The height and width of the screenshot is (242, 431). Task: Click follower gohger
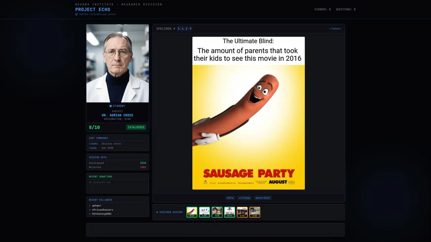(x=97, y=205)
